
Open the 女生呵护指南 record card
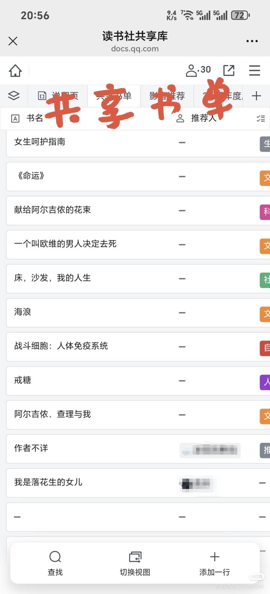[138, 142]
